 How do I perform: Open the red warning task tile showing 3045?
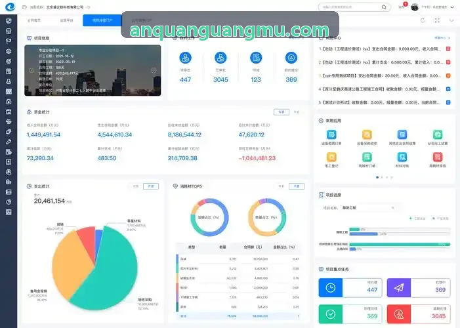[419, 314]
